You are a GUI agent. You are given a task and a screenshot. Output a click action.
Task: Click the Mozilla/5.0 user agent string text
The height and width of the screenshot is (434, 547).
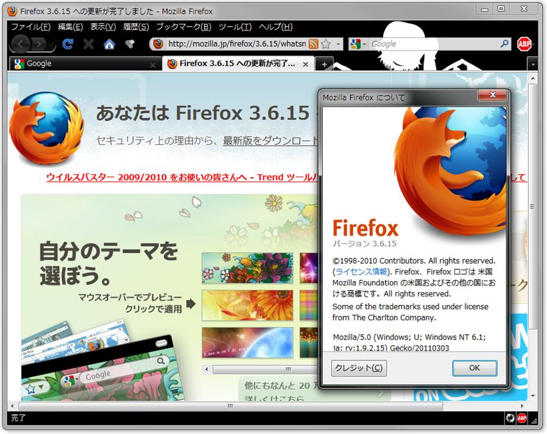click(x=409, y=342)
